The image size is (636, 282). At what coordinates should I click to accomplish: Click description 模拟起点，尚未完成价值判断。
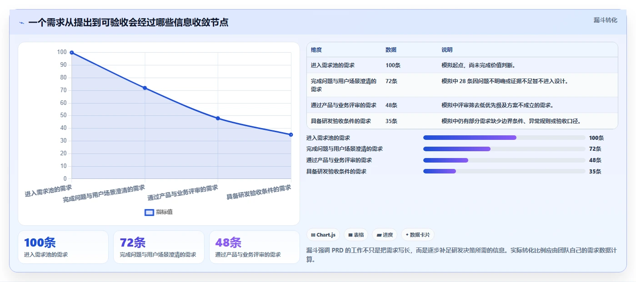click(x=478, y=65)
